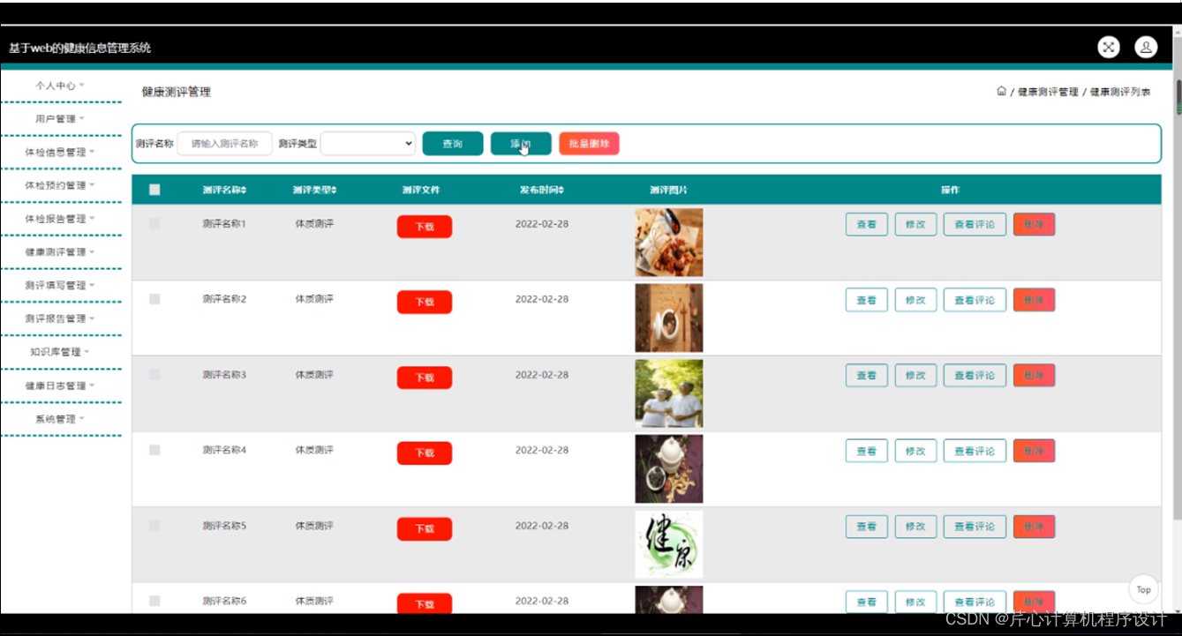Open the 测评报告管理 sidebar menu
Image resolution: width=1182 pixels, height=636 pixels.
point(60,318)
